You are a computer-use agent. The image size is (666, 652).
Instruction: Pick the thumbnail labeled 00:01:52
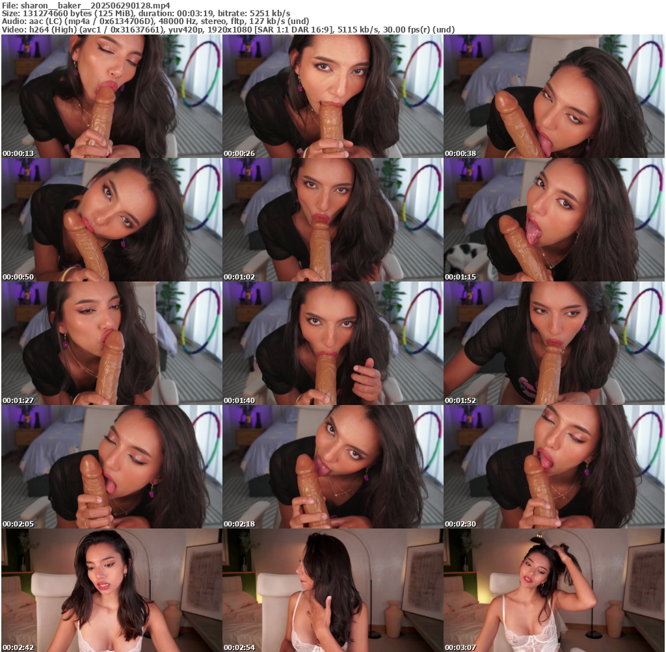(x=554, y=343)
